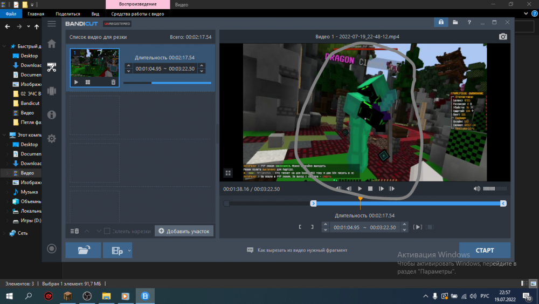Increase segment list start time

click(x=129, y=65)
